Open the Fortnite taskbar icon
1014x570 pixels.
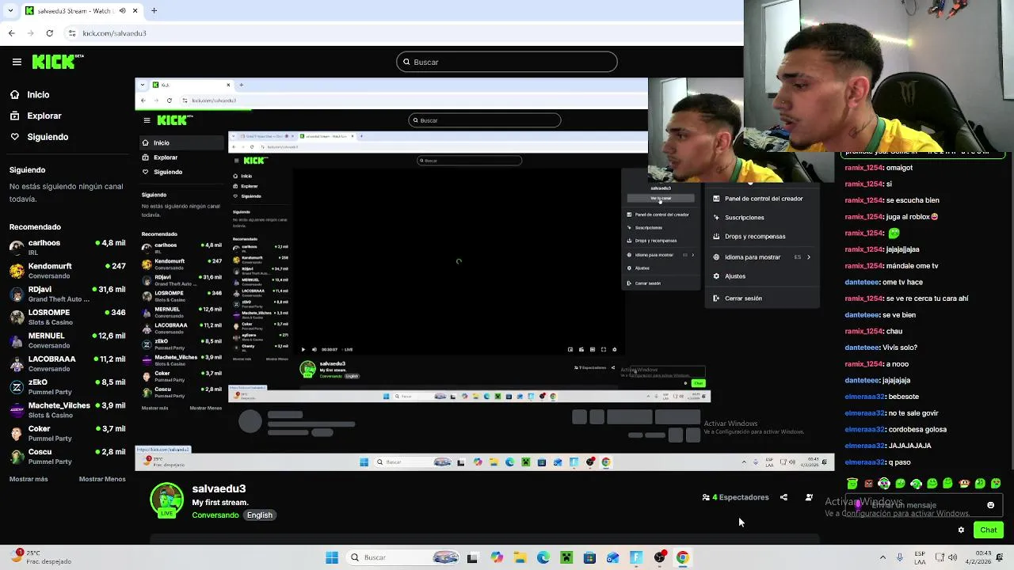tap(636, 557)
